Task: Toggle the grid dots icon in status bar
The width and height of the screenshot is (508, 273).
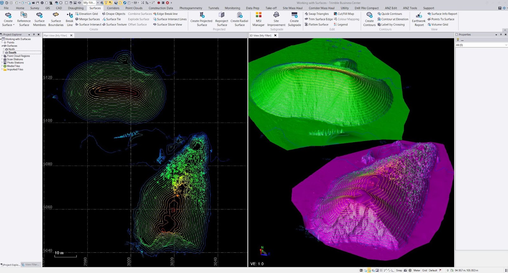Action: coord(381,270)
